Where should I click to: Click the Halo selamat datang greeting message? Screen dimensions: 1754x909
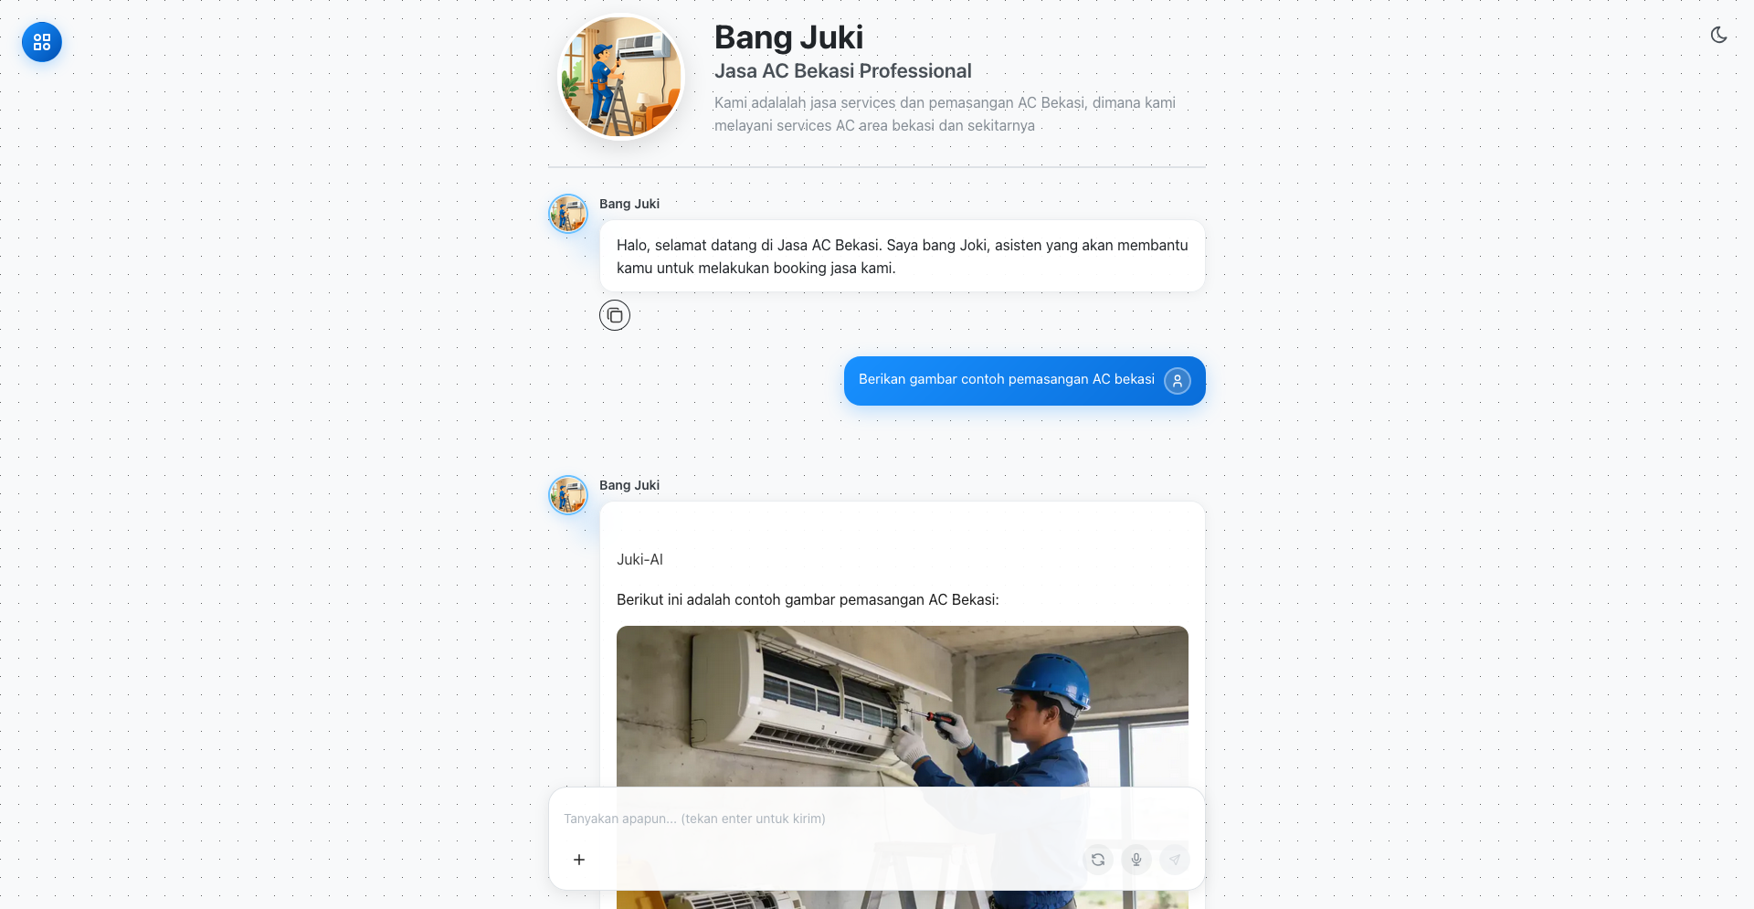[x=903, y=256]
